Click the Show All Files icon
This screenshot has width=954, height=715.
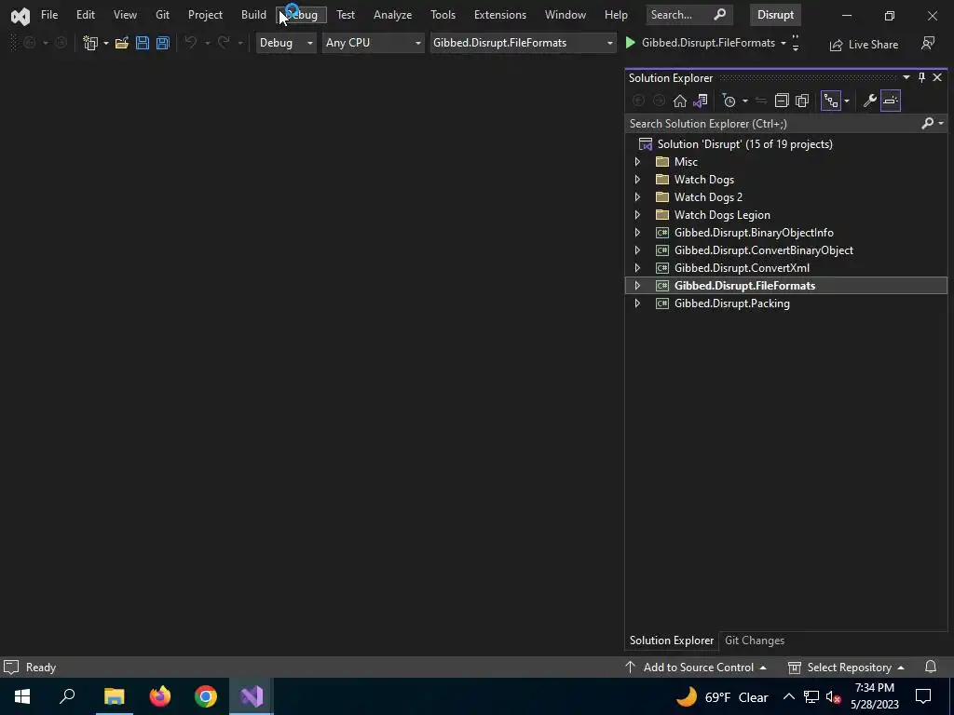click(x=802, y=101)
